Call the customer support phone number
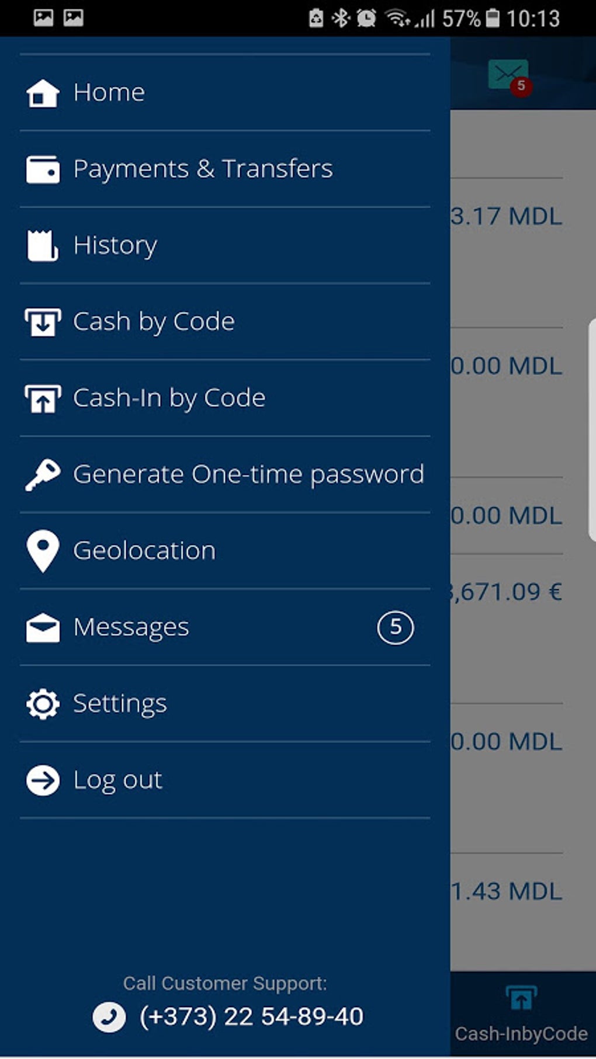Image resolution: width=596 pixels, height=1059 pixels. click(251, 1017)
